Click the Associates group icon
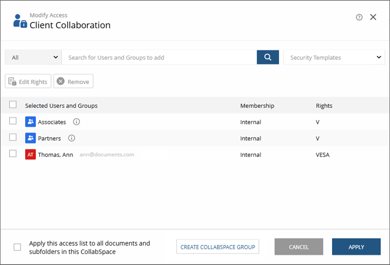 pyautogui.click(x=30, y=122)
